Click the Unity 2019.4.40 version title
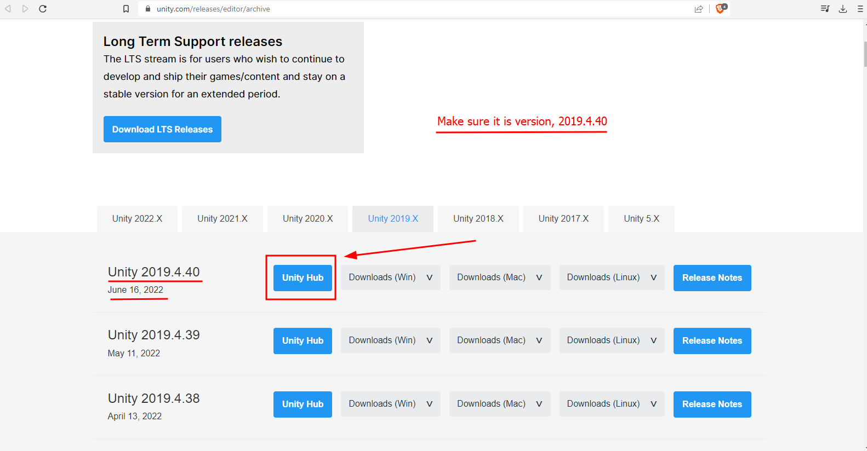Image resolution: width=867 pixels, height=451 pixels. (154, 272)
